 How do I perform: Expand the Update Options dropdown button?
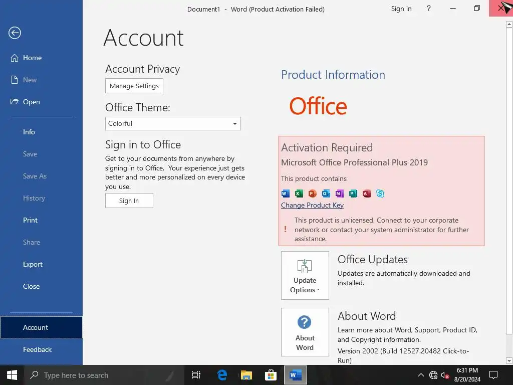click(x=305, y=275)
